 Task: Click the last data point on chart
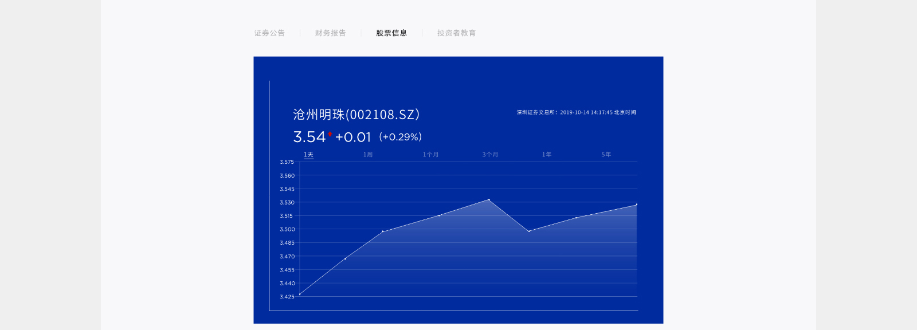coord(636,205)
